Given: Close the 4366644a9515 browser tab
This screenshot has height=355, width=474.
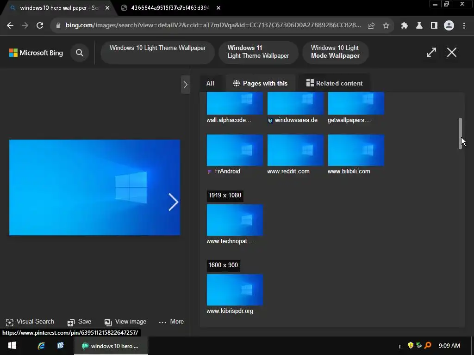Looking at the screenshot, I should pos(218,8).
